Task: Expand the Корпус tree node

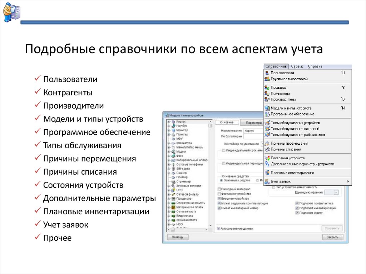Action: [168, 121]
